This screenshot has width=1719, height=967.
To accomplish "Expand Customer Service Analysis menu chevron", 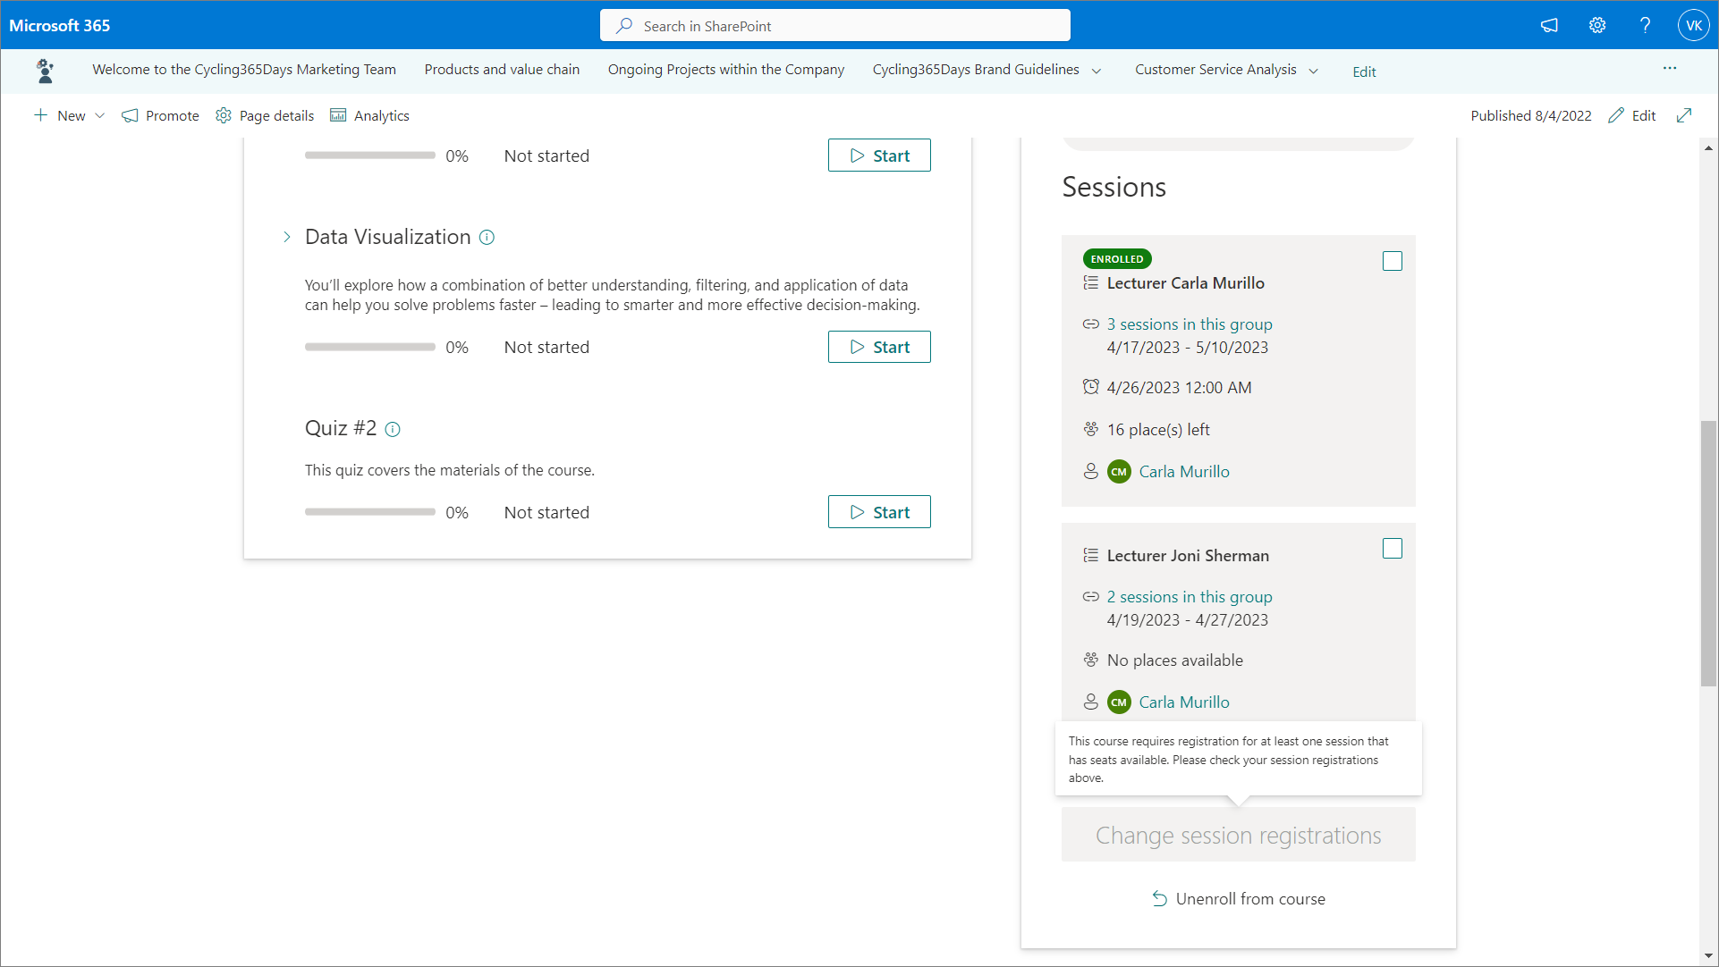I will (x=1313, y=71).
